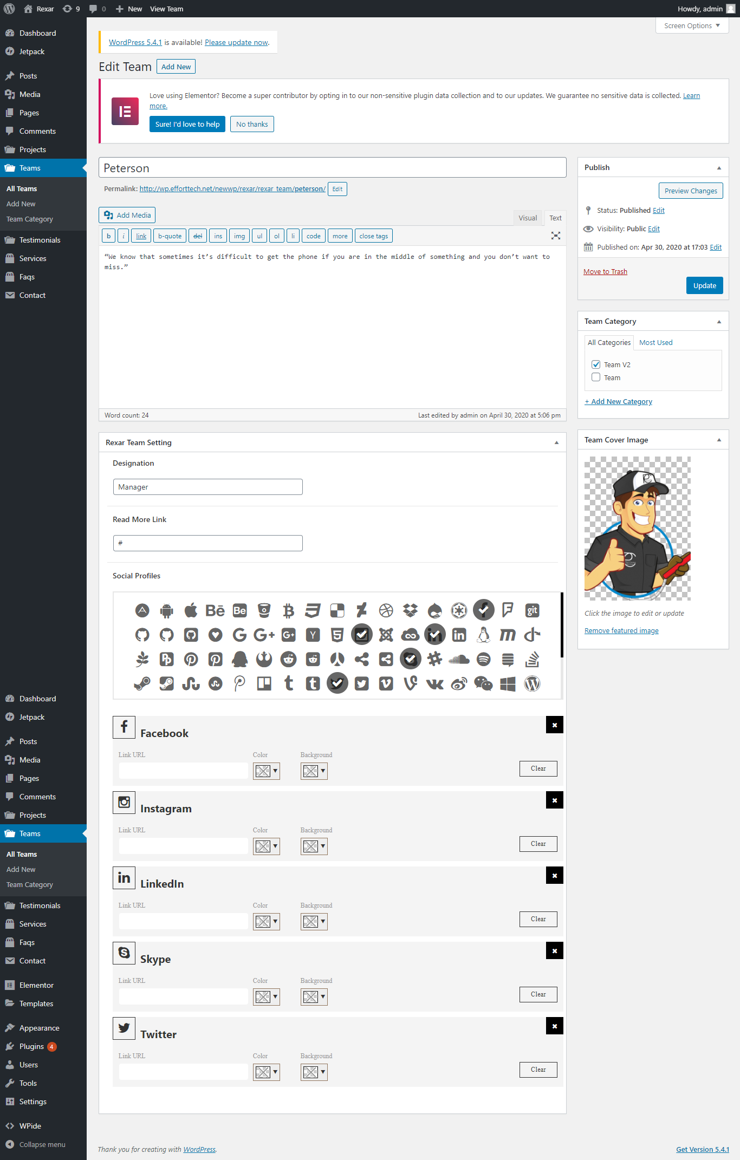Screen dimensions: 740x1160
Task: Select the Android social profile icon
Action: [x=166, y=610]
